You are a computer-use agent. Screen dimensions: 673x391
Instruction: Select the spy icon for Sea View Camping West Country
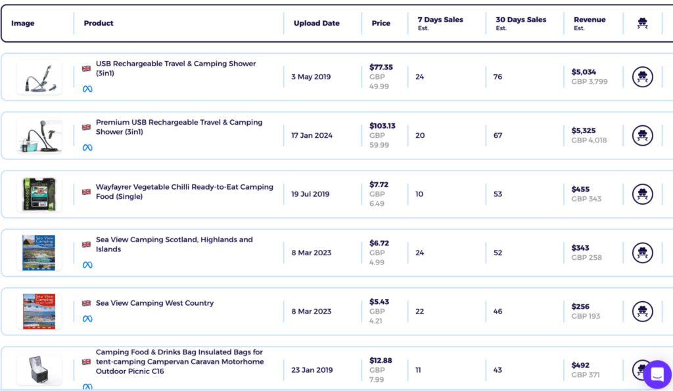(x=642, y=310)
